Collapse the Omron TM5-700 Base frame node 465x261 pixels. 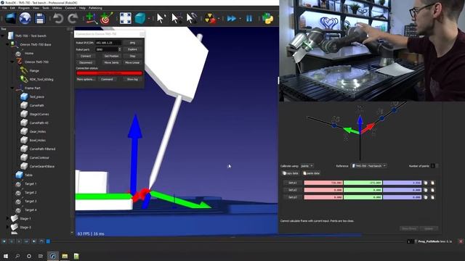point(7,44)
